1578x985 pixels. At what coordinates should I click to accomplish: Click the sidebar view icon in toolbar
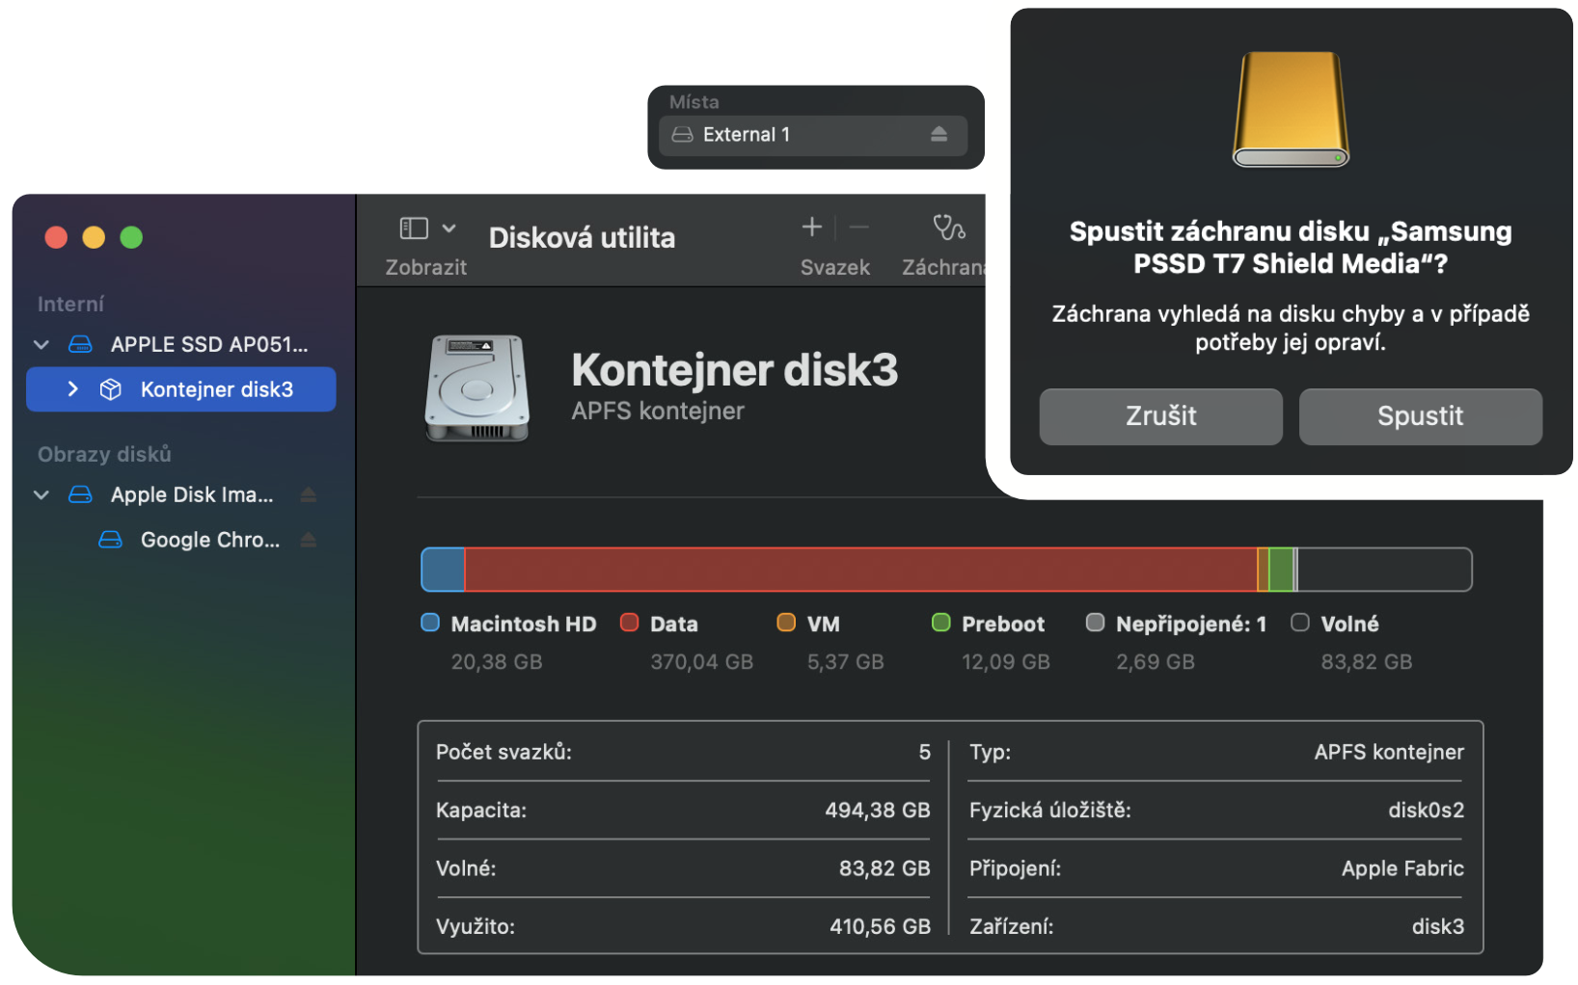[x=414, y=228]
